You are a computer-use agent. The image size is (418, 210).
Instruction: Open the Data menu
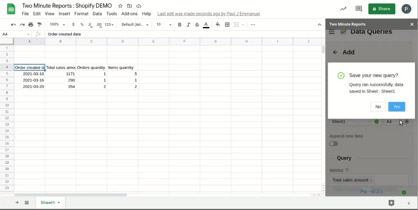[x=97, y=14]
